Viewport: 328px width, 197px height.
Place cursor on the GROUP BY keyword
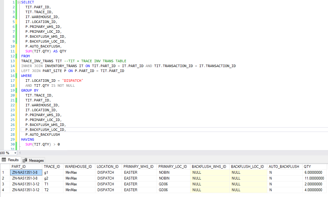click(30, 91)
